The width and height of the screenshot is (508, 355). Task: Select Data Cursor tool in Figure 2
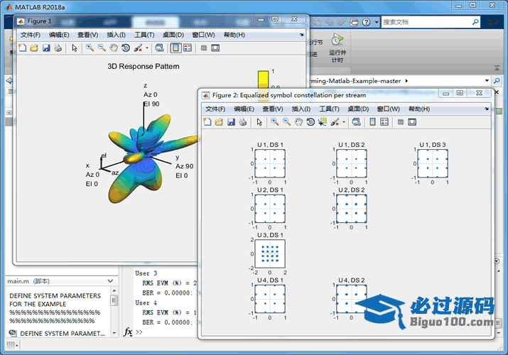[322, 122]
